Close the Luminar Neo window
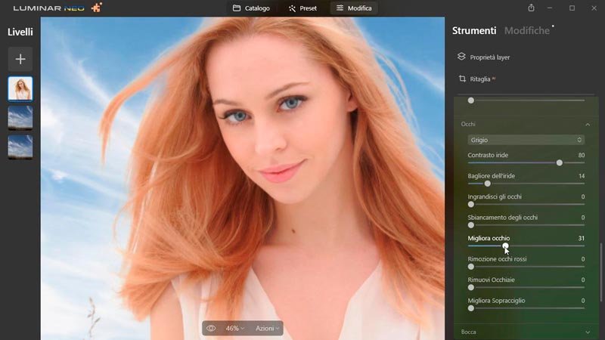 pos(594,8)
